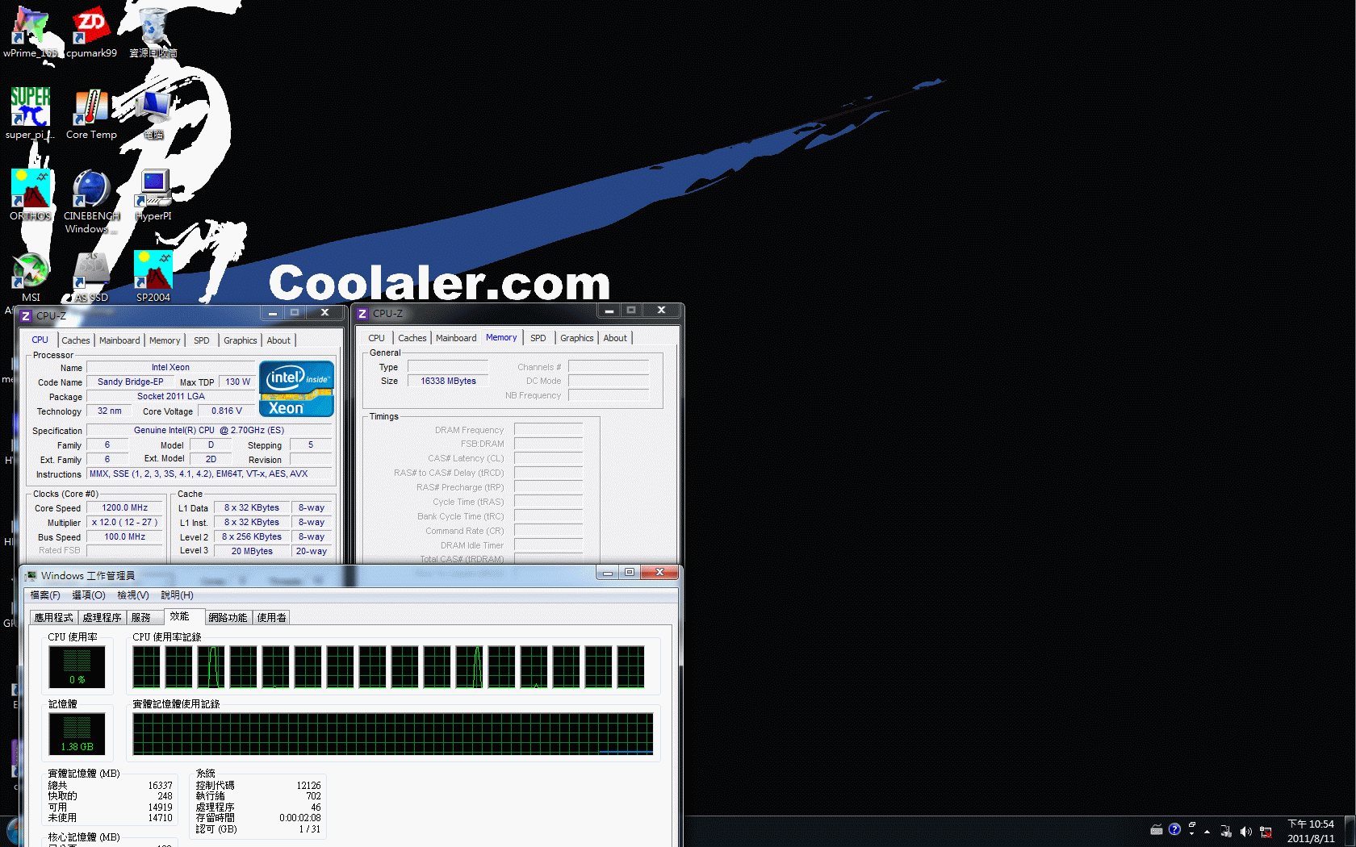Screen dimensions: 1356x847
Task: Click the Core Speed value 1200.0 MHz
Action: (x=125, y=507)
